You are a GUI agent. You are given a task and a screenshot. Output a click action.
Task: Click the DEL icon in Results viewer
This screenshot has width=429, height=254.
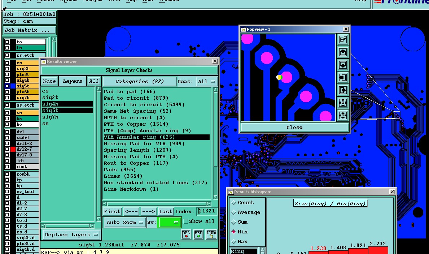coord(186,234)
